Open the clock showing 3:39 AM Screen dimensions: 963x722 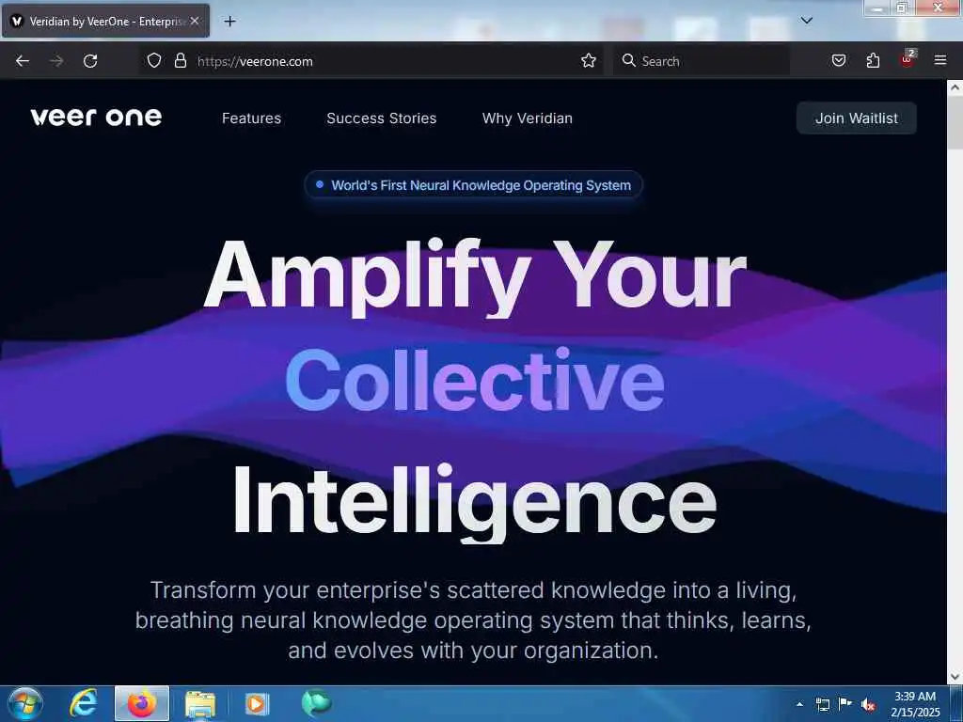coord(915,704)
